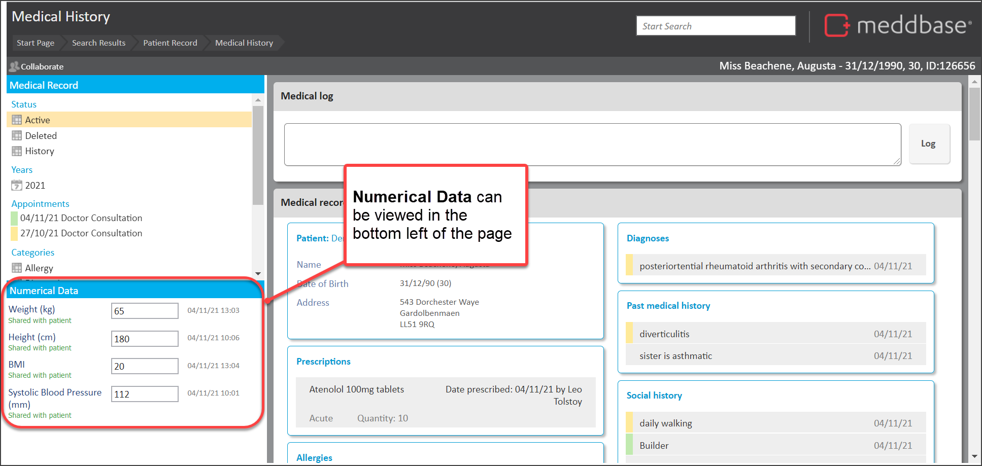Open the Patient Record breadcrumb
Screen dimensions: 982x466
(170, 43)
